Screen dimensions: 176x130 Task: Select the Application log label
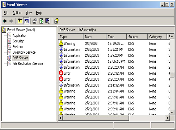(20, 35)
